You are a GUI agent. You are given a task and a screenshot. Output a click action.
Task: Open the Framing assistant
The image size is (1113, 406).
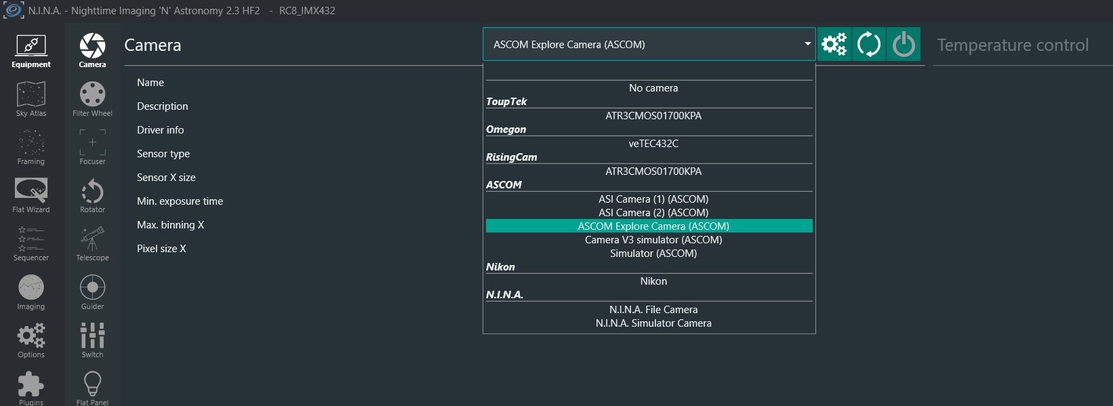pyautogui.click(x=31, y=147)
